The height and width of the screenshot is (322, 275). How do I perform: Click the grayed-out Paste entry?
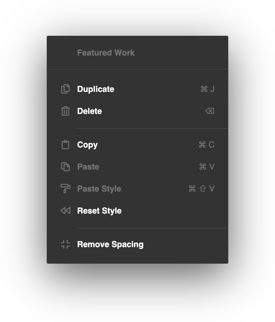point(88,167)
